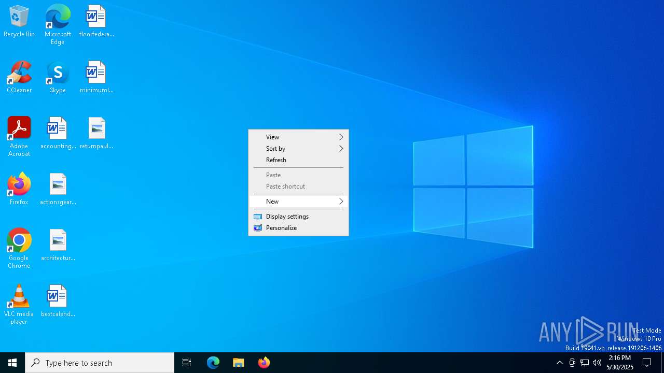
Task: Select the actionsgear image file icon
Action: tap(58, 190)
